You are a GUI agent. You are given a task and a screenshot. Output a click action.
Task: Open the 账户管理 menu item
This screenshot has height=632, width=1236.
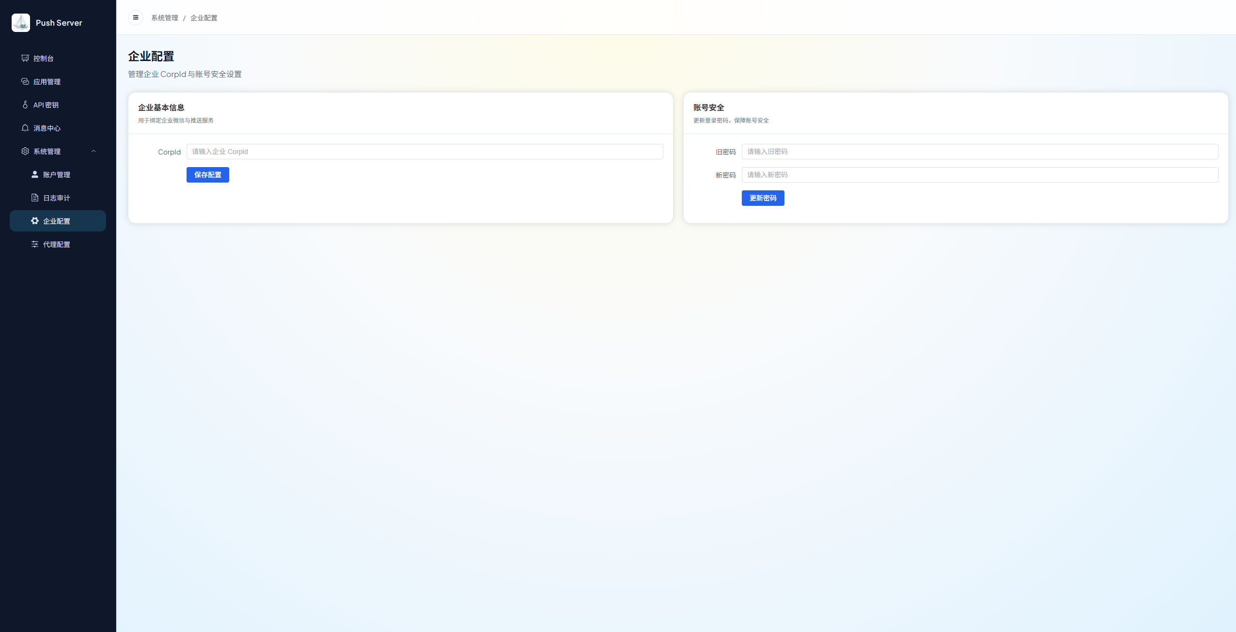57,175
